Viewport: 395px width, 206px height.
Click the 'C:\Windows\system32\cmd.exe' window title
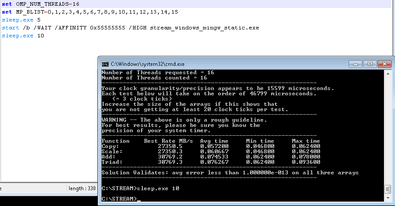148,64
